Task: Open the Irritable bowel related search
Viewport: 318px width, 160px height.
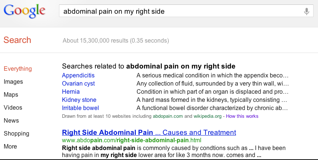Action: [81, 108]
